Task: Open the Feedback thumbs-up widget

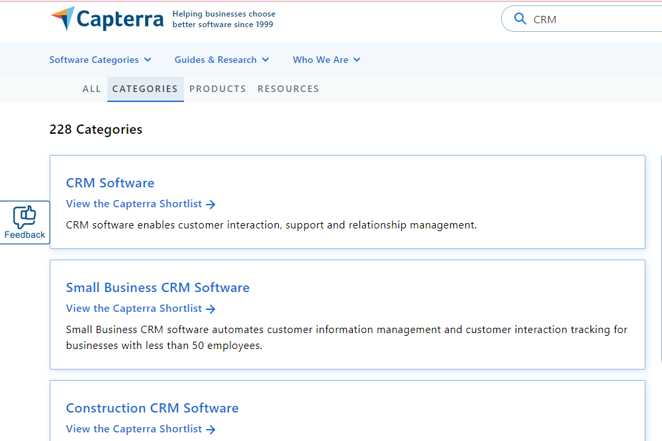Action: 24,222
